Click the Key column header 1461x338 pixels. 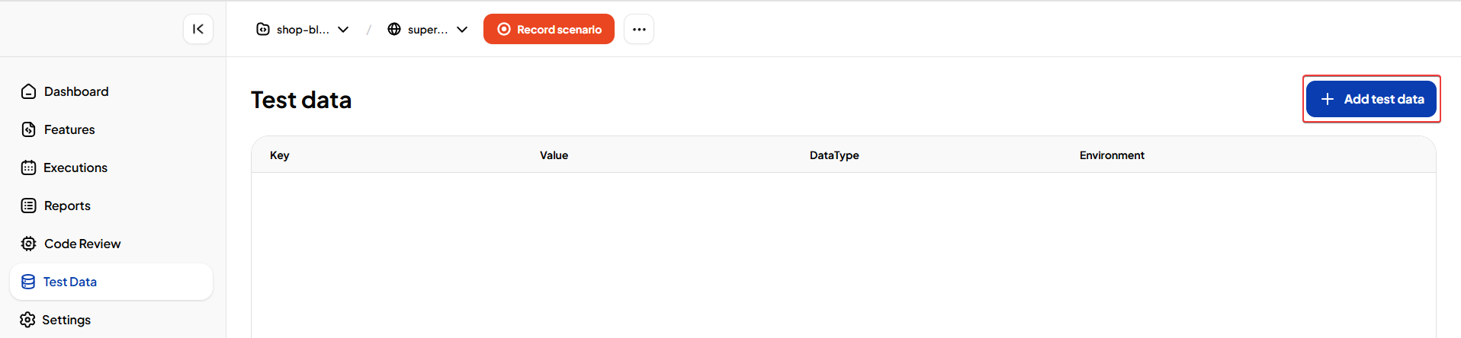point(280,155)
